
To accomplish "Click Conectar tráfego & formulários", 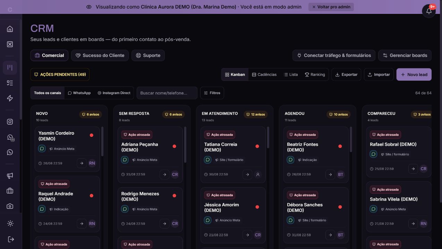I will (334, 55).
